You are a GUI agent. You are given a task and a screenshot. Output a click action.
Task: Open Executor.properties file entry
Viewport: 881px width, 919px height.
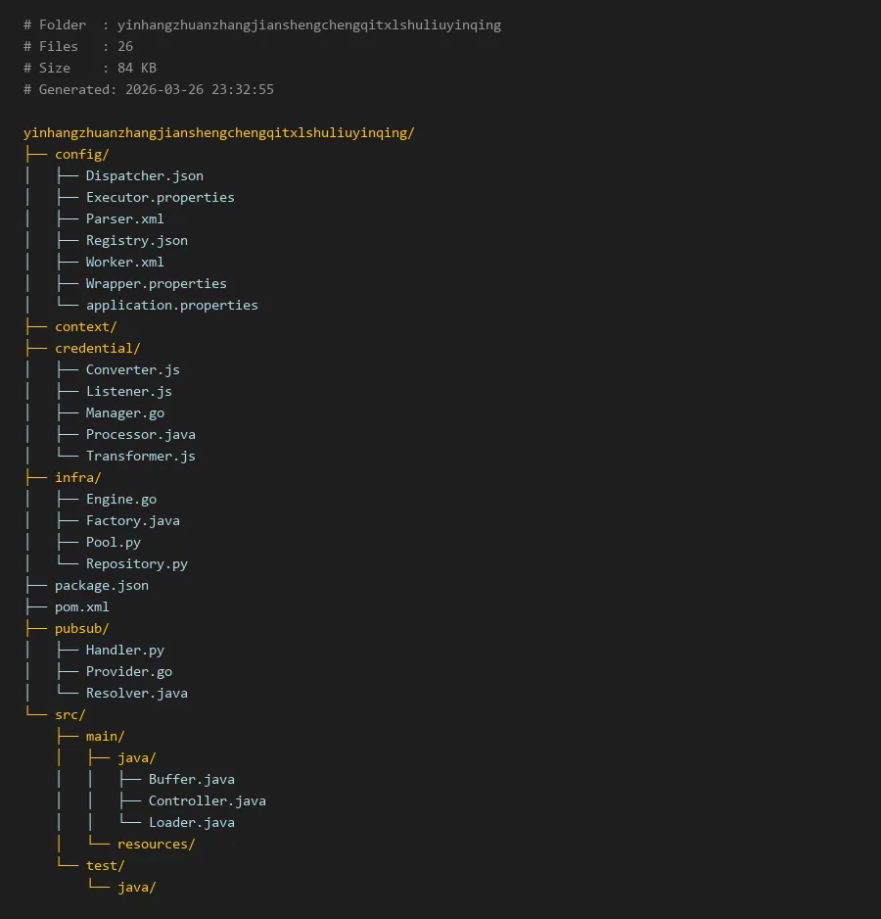[160, 197]
